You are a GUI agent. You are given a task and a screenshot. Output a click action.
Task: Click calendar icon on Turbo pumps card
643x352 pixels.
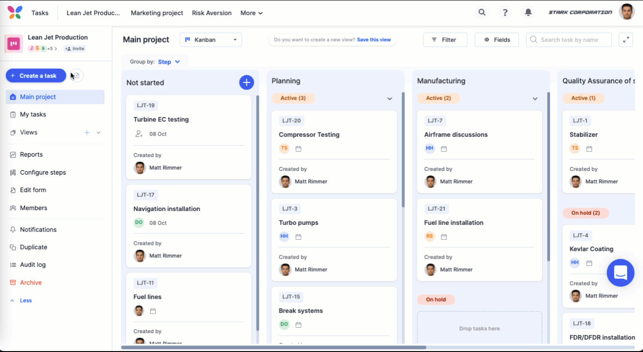point(299,237)
